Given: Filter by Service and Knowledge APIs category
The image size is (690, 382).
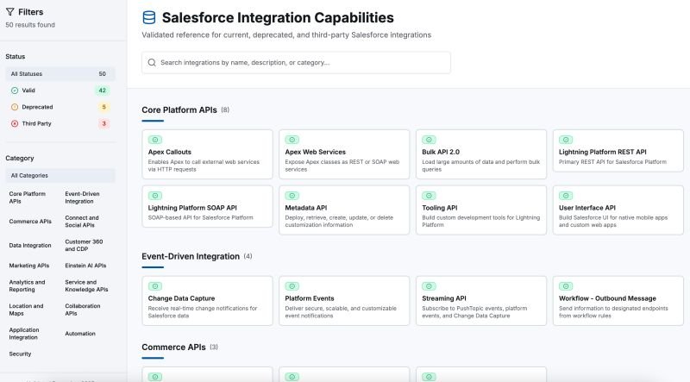Looking at the screenshot, I should 87,285.
